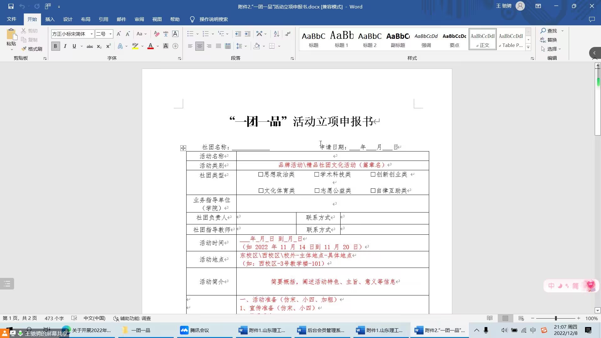Click the text highlight color icon

[x=135, y=46]
